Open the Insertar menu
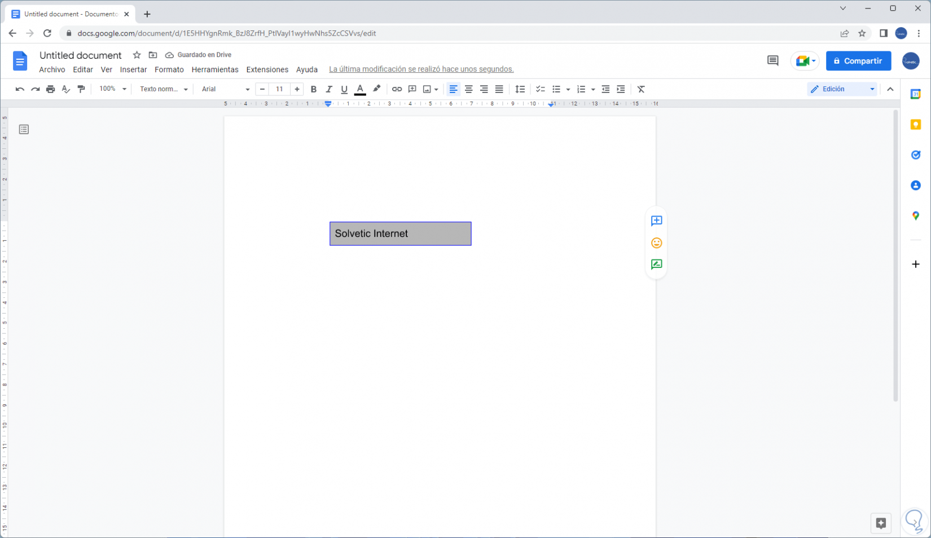Screen dimensions: 931x538 click(x=133, y=69)
